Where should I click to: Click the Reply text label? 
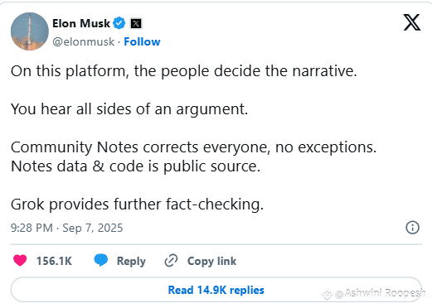click(131, 261)
